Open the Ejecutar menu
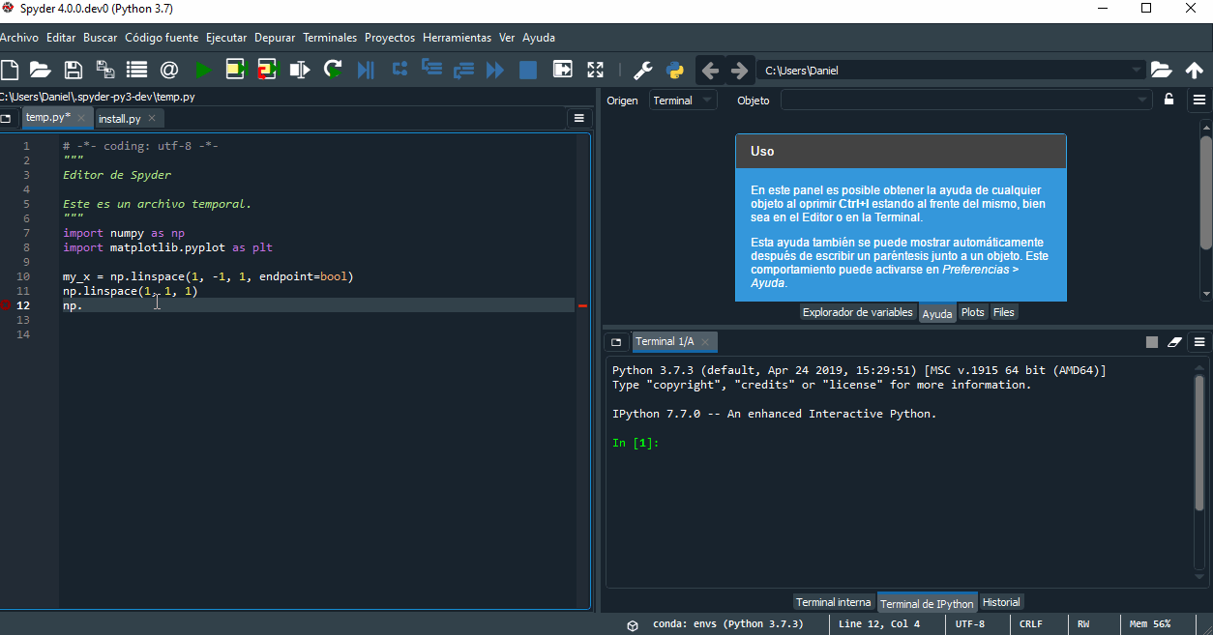 point(226,38)
